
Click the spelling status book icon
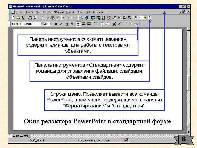click(x=126, y=140)
